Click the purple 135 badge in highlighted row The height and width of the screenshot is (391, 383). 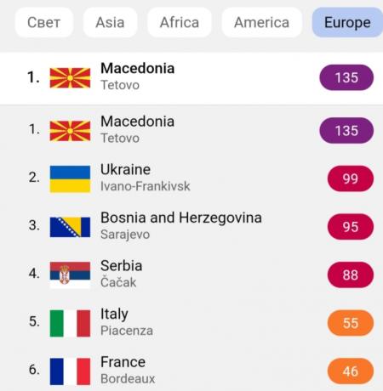coord(346,77)
